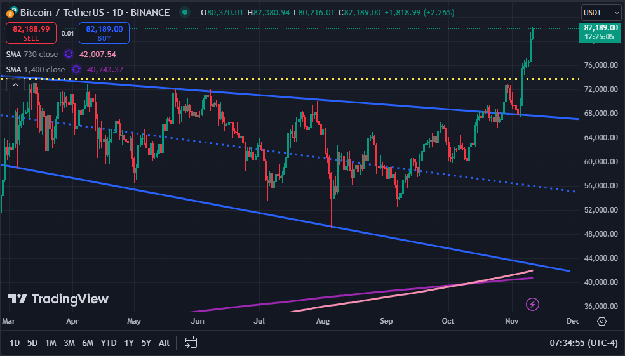Click the May label on time axis

click(x=134, y=321)
